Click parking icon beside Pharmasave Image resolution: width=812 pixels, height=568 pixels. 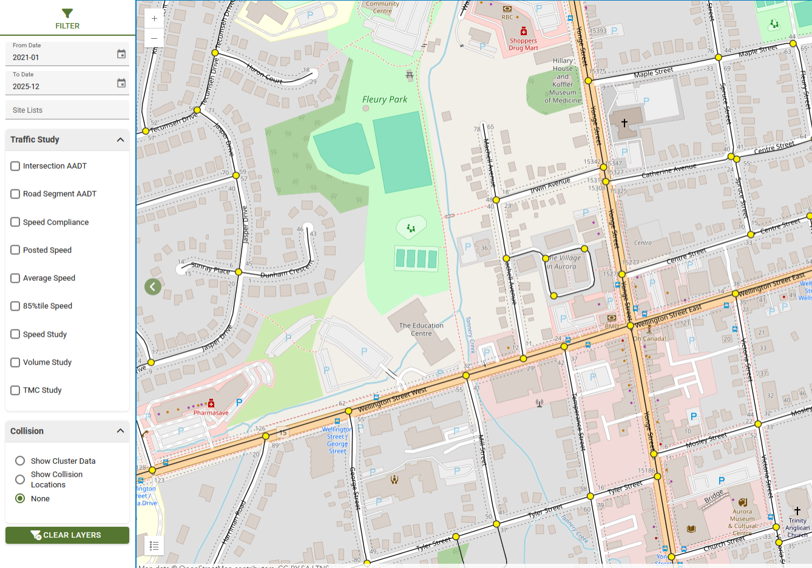239,402
